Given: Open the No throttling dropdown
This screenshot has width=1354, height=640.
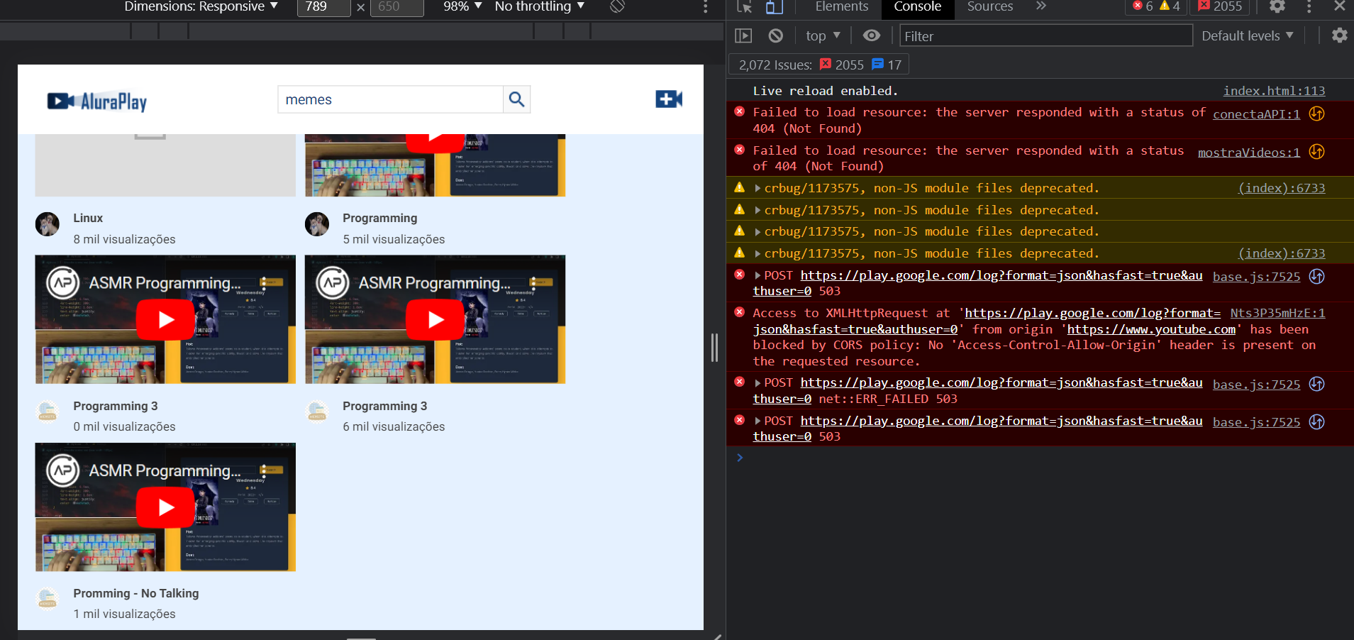Looking at the screenshot, I should [540, 6].
